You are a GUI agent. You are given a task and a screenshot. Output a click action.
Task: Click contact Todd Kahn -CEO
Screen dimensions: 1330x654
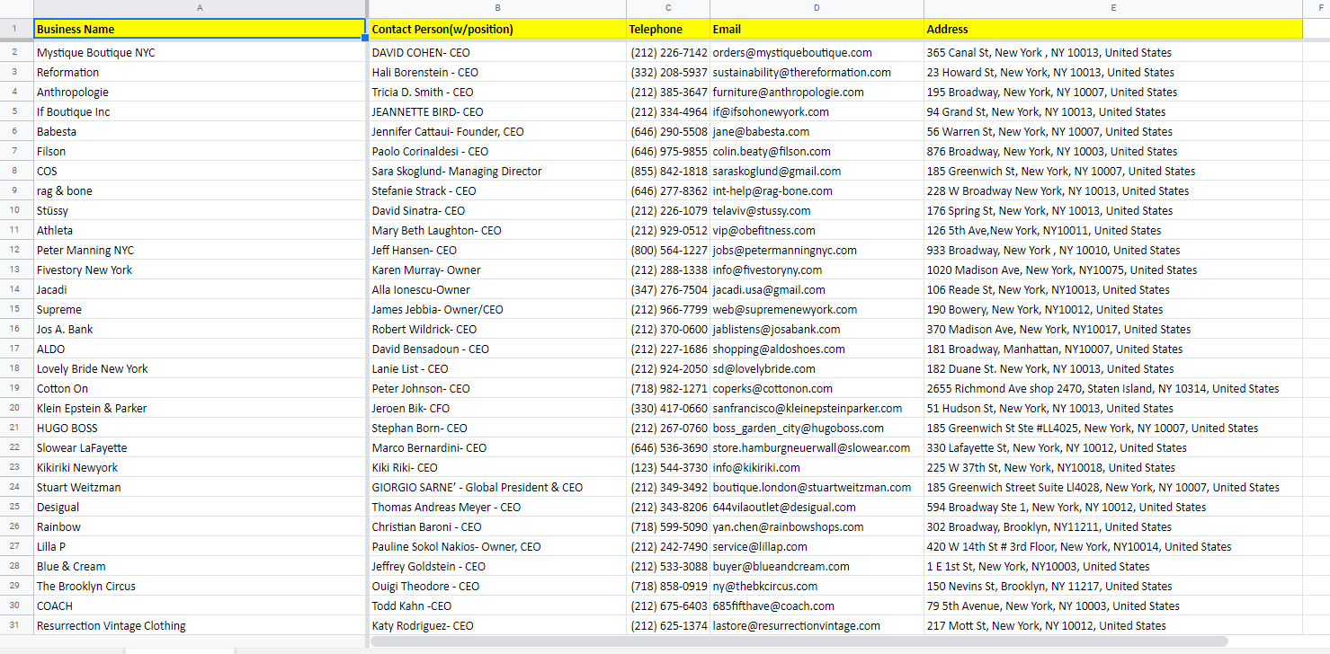tap(496, 605)
